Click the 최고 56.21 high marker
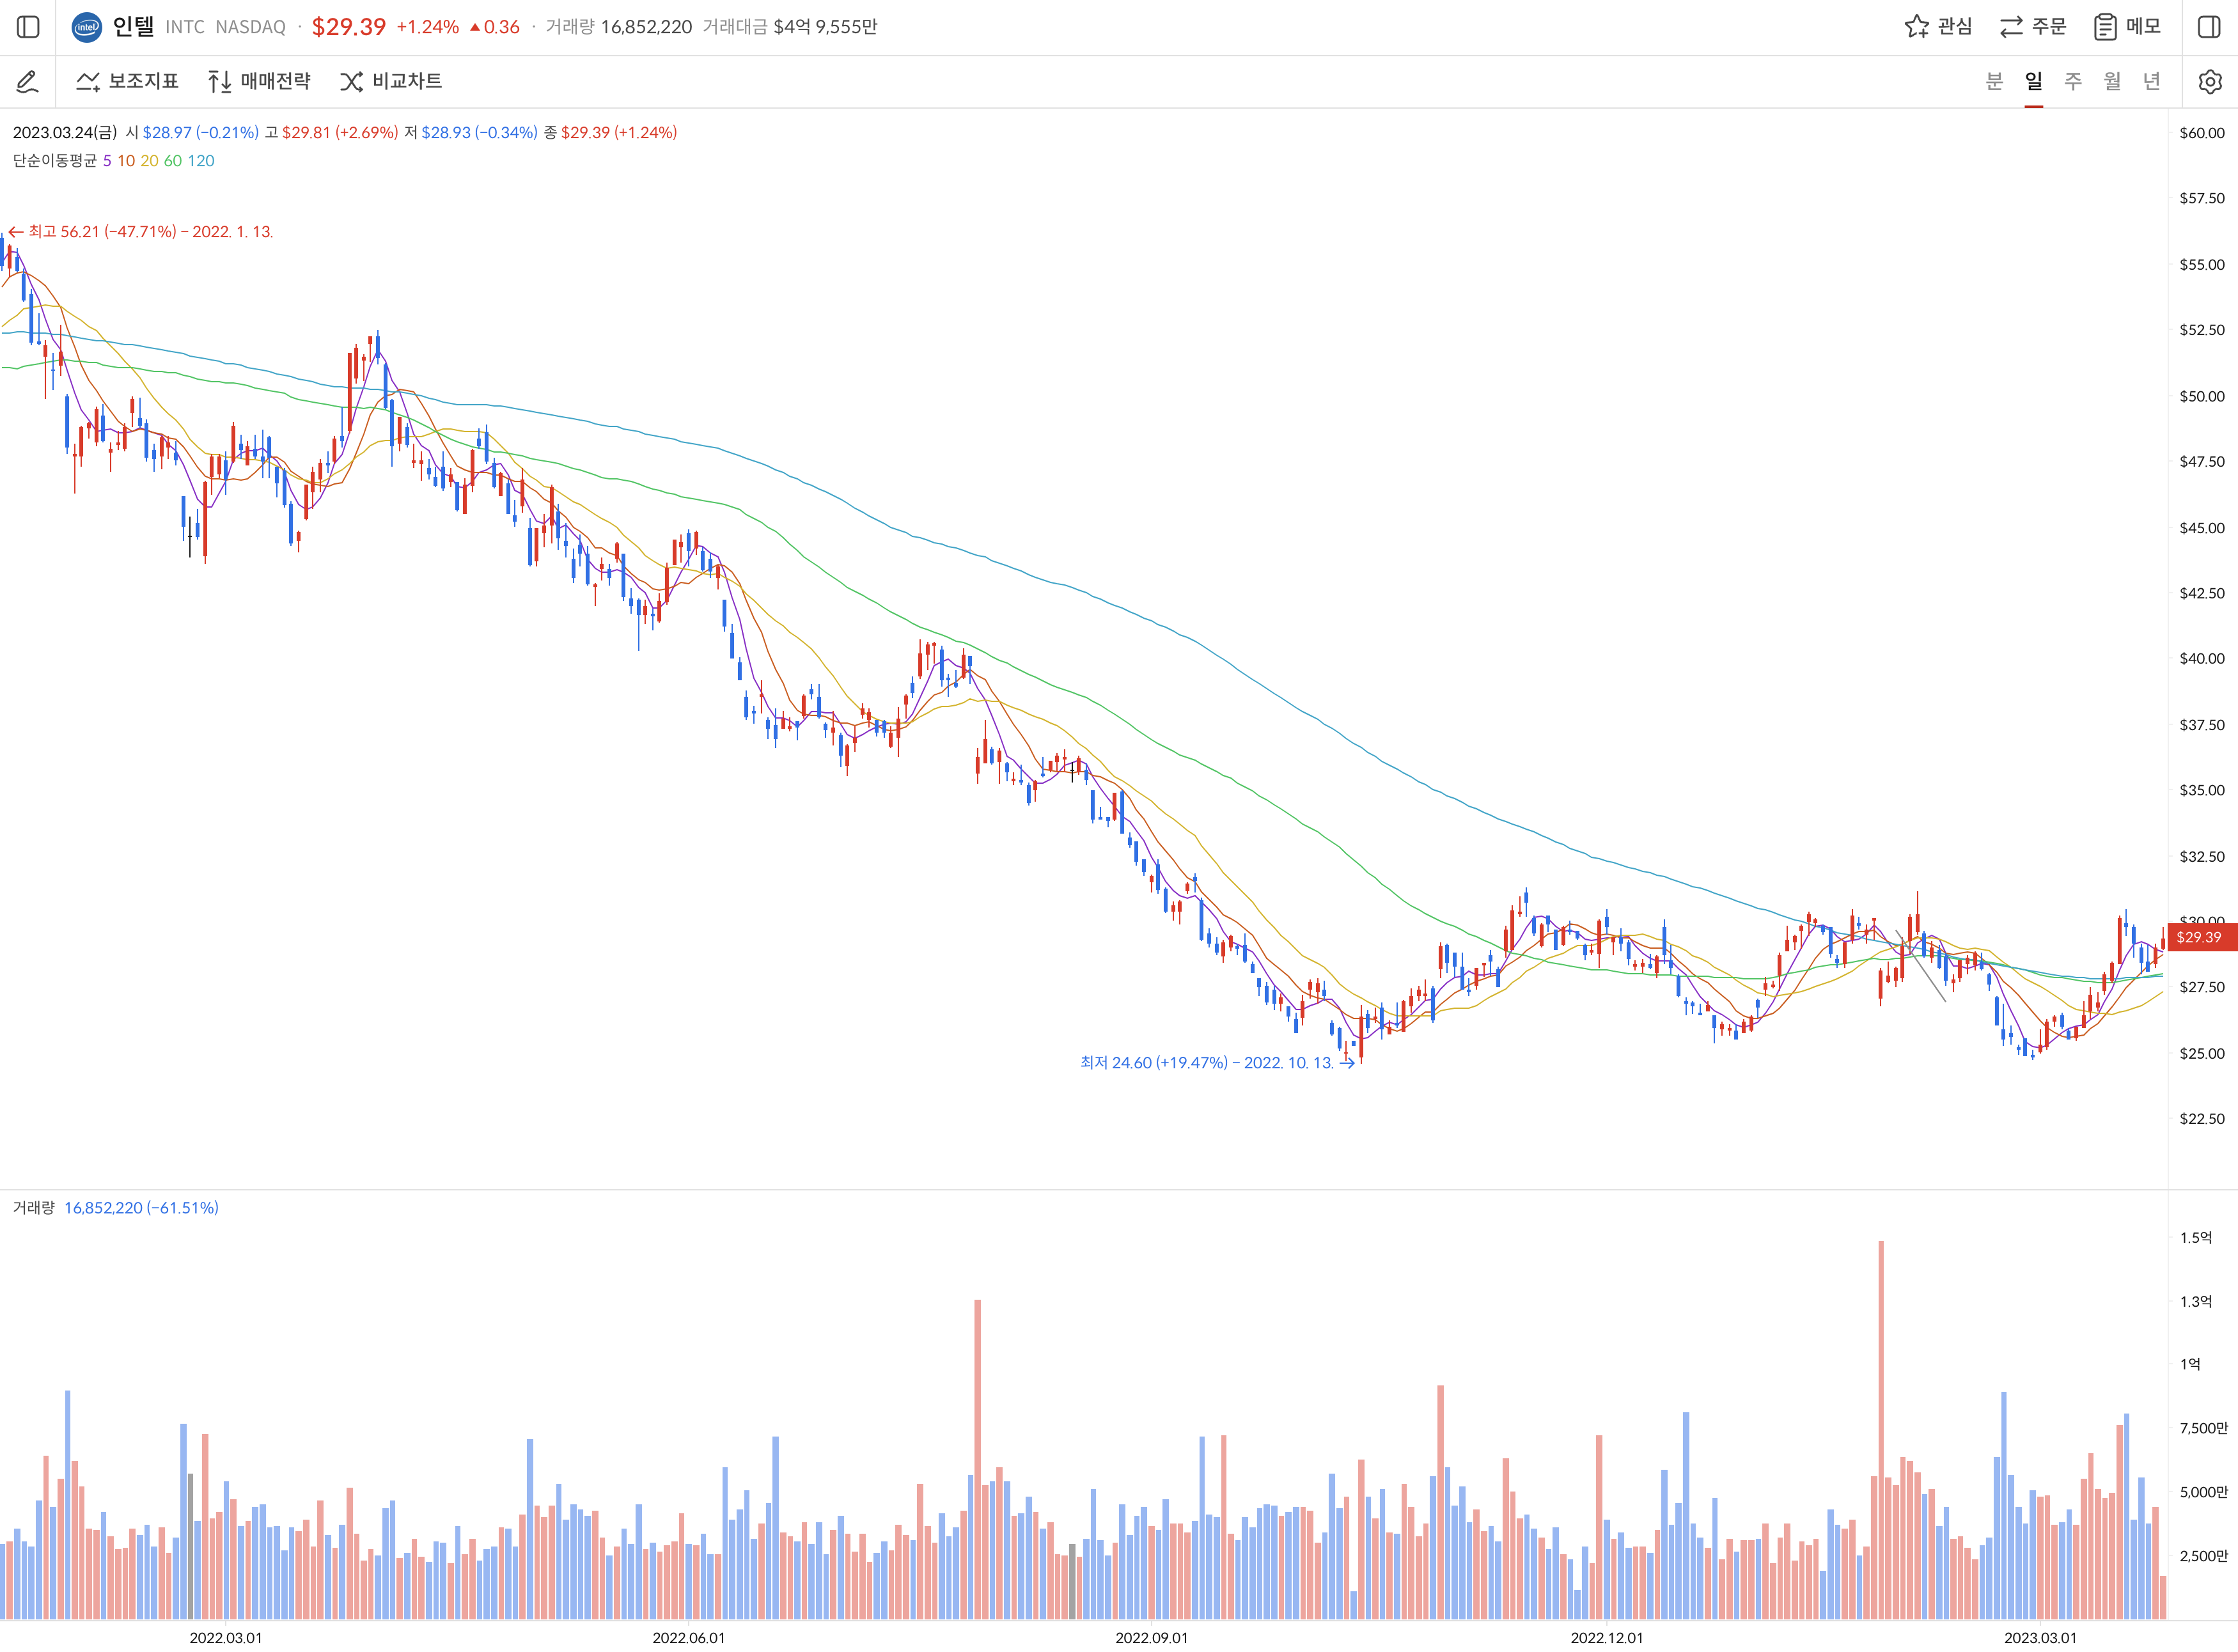The width and height of the screenshot is (2238, 1652). [141, 232]
